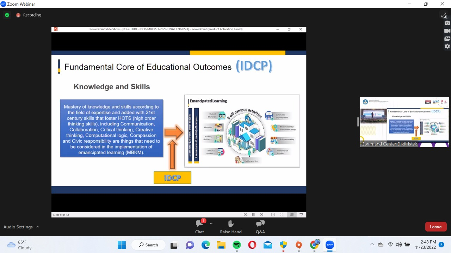
Task: Open Google Chrome from the taskbar
Action: [314, 245]
